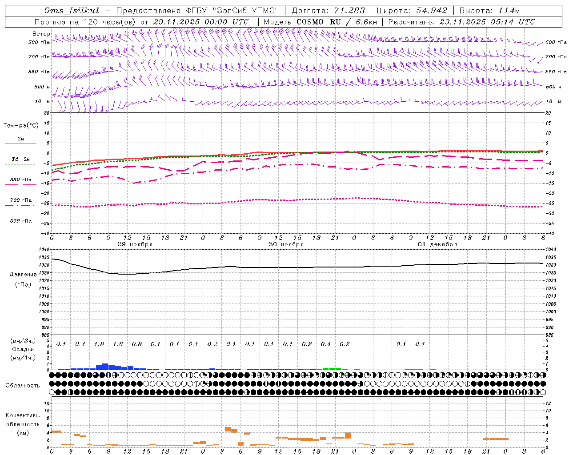This screenshot has width=569, height=455.
Task: Click the Тем-ра(°C) panel label
Action: click(21, 126)
